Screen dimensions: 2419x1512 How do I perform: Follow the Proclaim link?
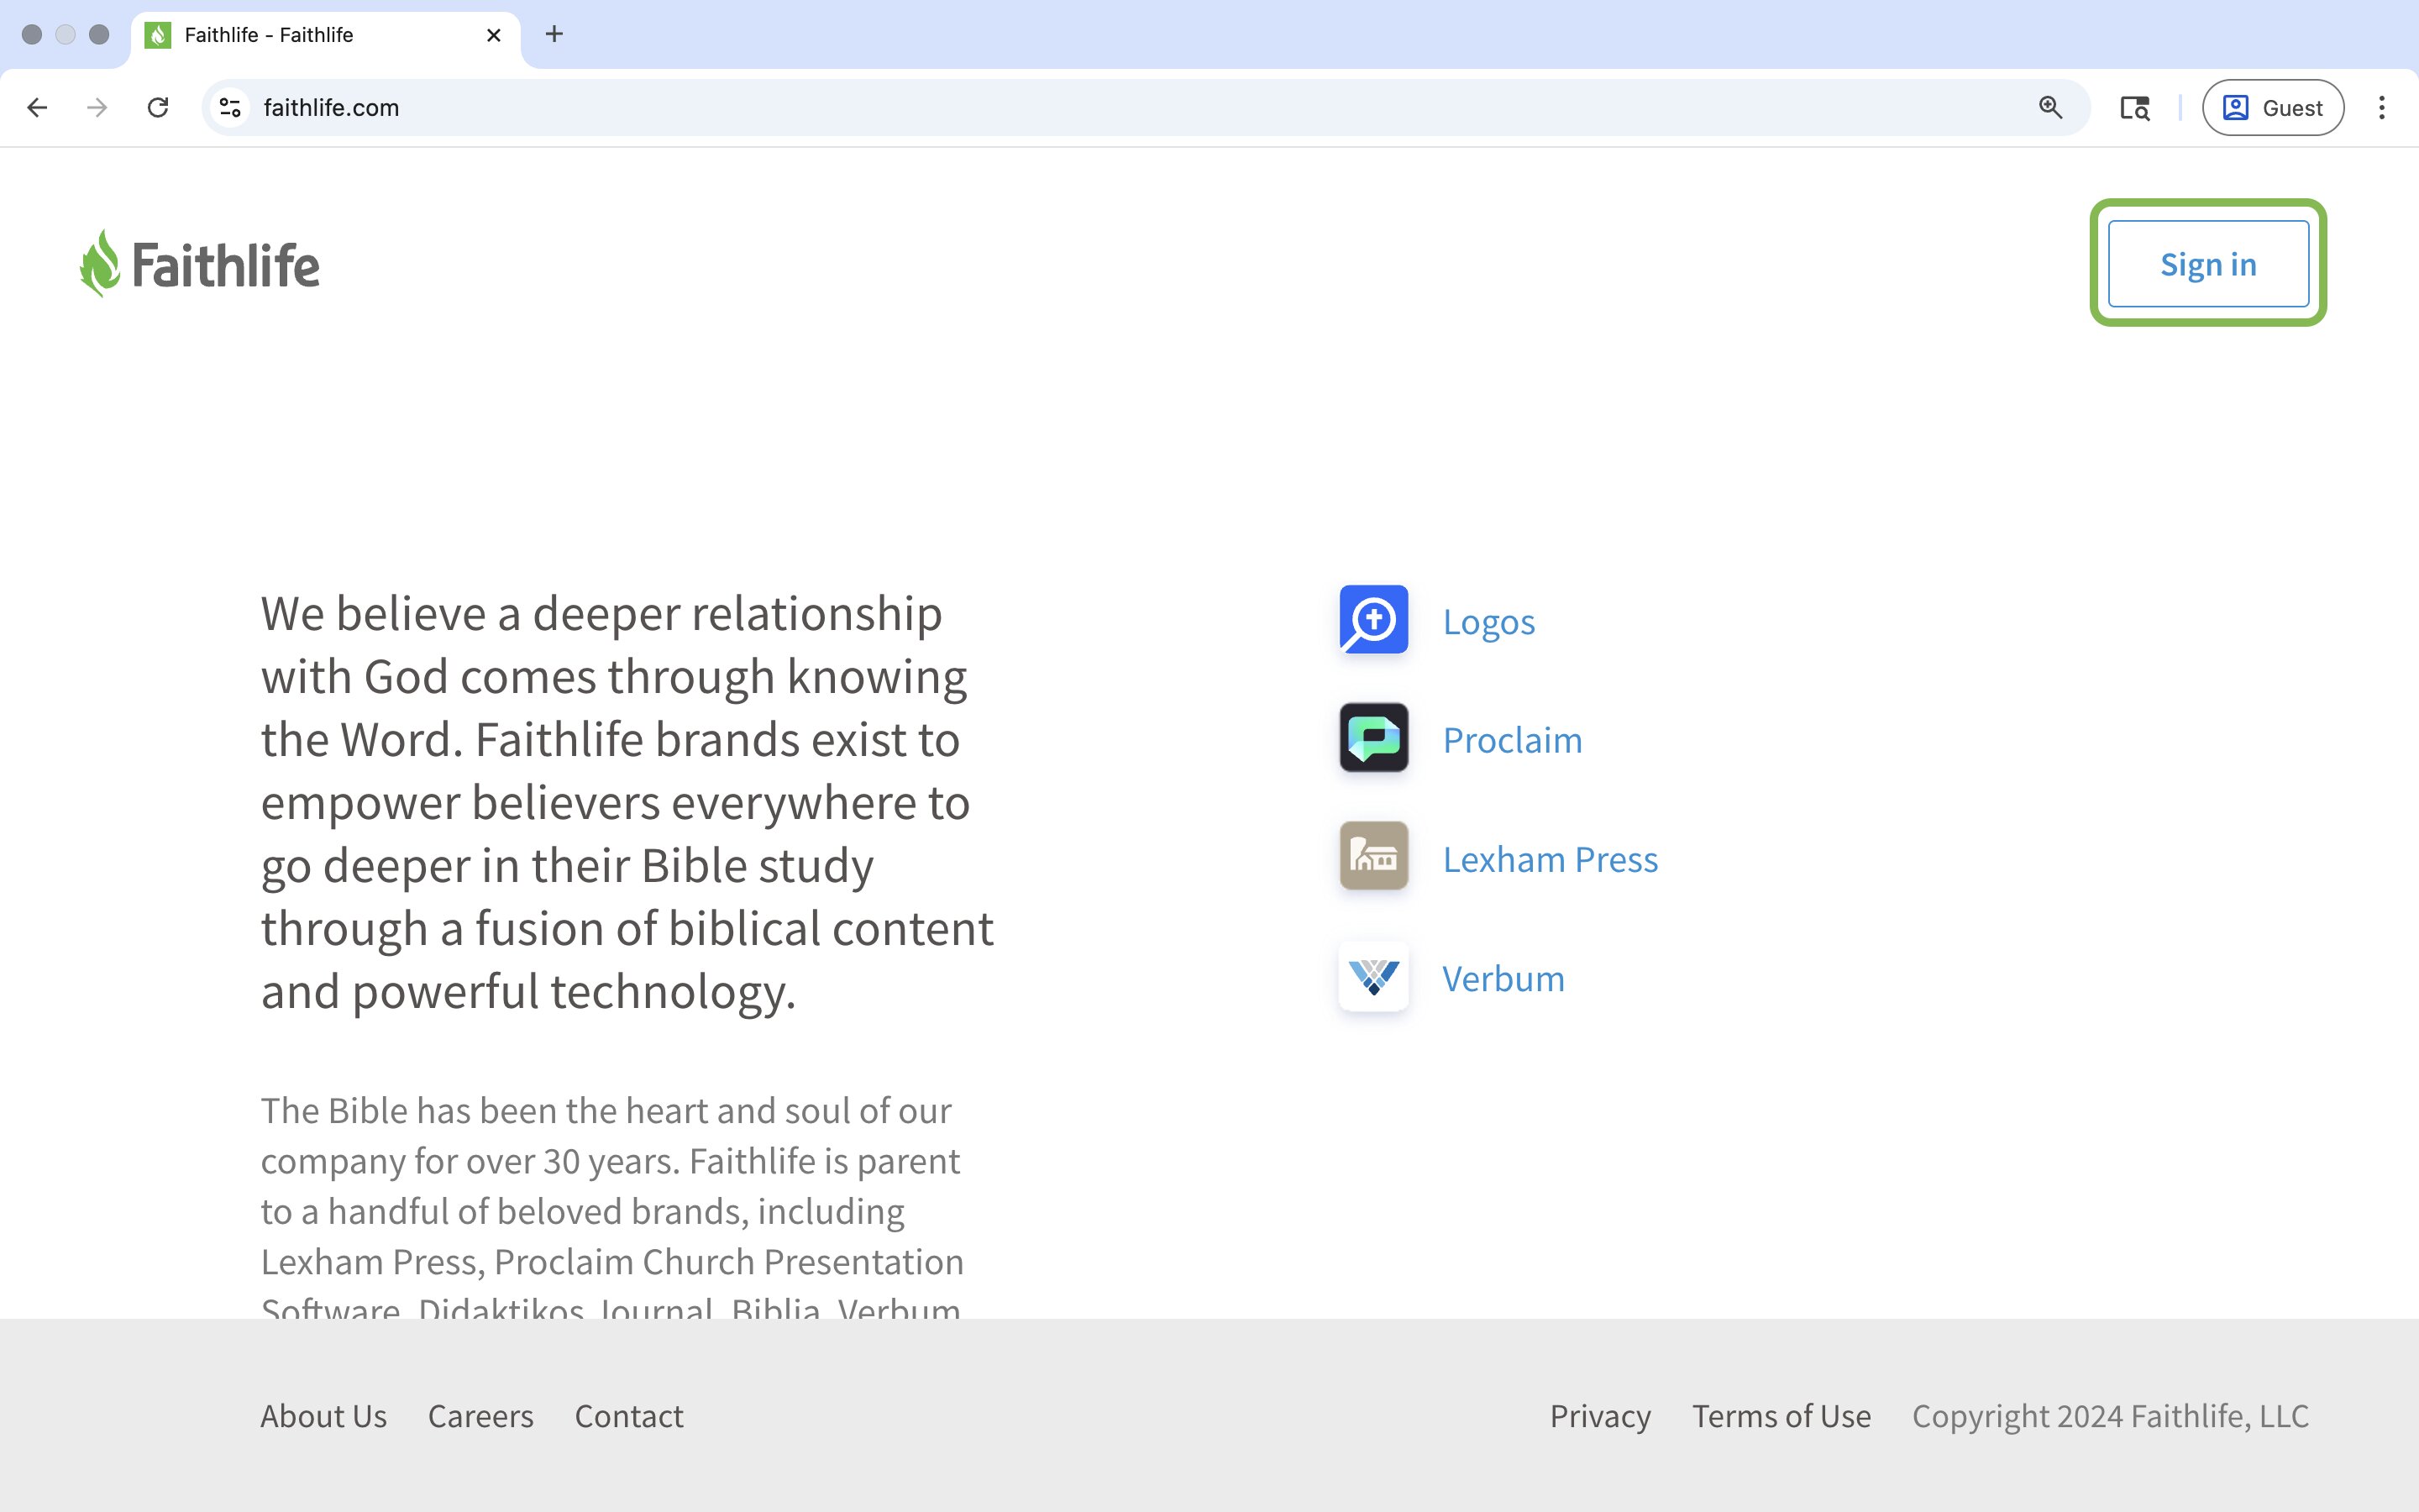tap(1513, 740)
